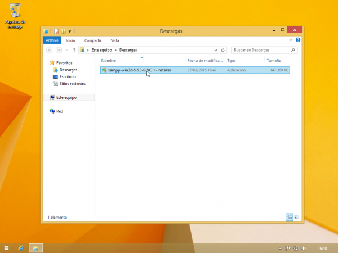Select Favoritos in the navigation pane
The image size is (338, 253).
(64, 63)
